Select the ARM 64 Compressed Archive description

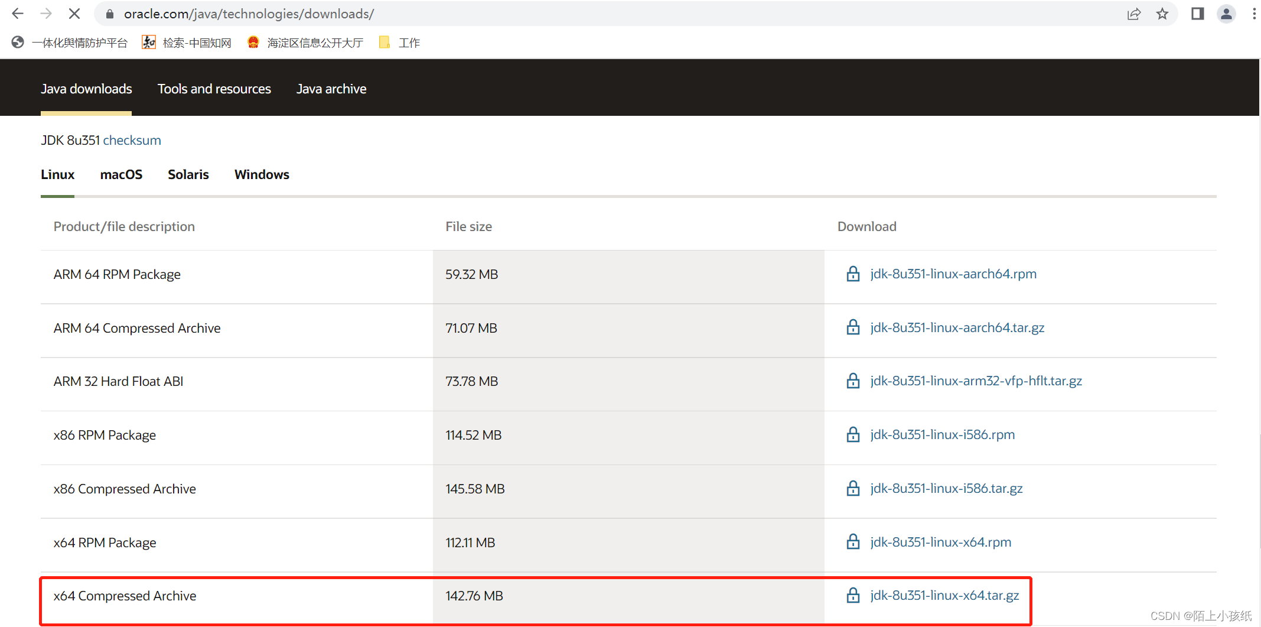pos(137,328)
